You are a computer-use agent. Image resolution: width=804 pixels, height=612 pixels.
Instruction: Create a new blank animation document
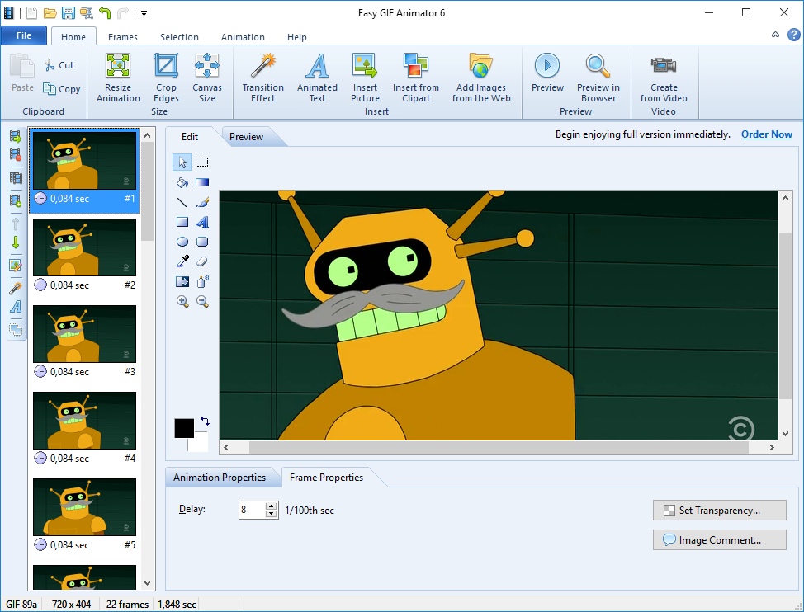click(32, 13)
